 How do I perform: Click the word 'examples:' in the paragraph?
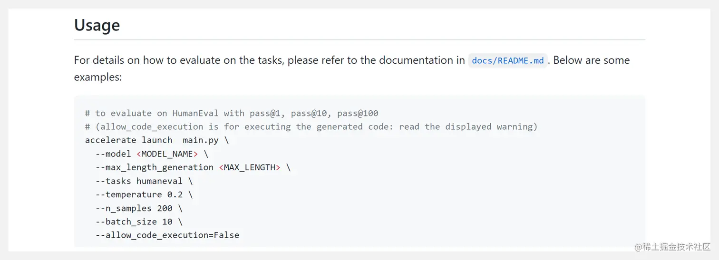[x=98, y=77]
